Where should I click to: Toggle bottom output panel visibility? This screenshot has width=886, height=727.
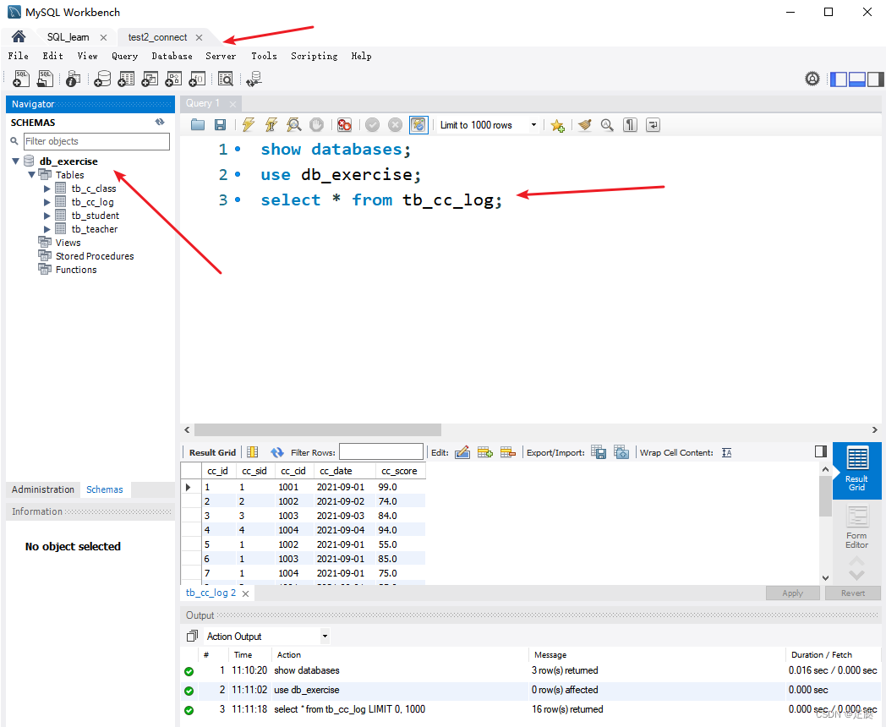[x=857, y=79]
